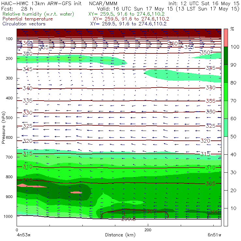
Task: Click the '900' pressure axis tick label
Action: pyautogui.click(x=9, y=197)
